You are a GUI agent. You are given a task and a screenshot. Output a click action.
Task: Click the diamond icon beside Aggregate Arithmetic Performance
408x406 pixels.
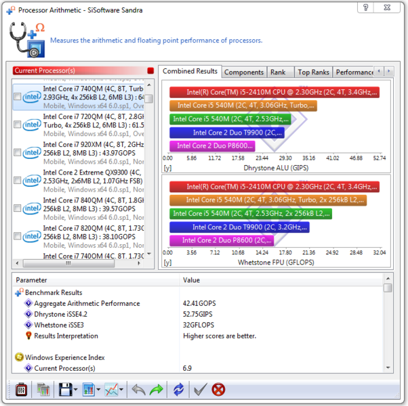[28, 303]
